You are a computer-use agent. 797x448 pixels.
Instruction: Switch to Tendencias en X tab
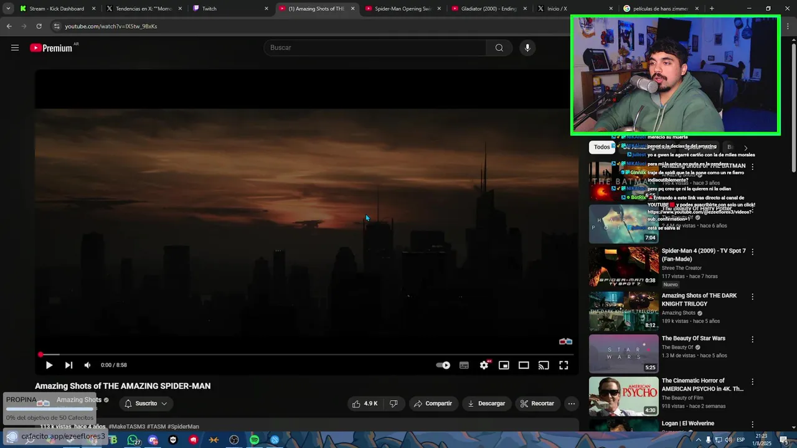(x=143, y=9)
